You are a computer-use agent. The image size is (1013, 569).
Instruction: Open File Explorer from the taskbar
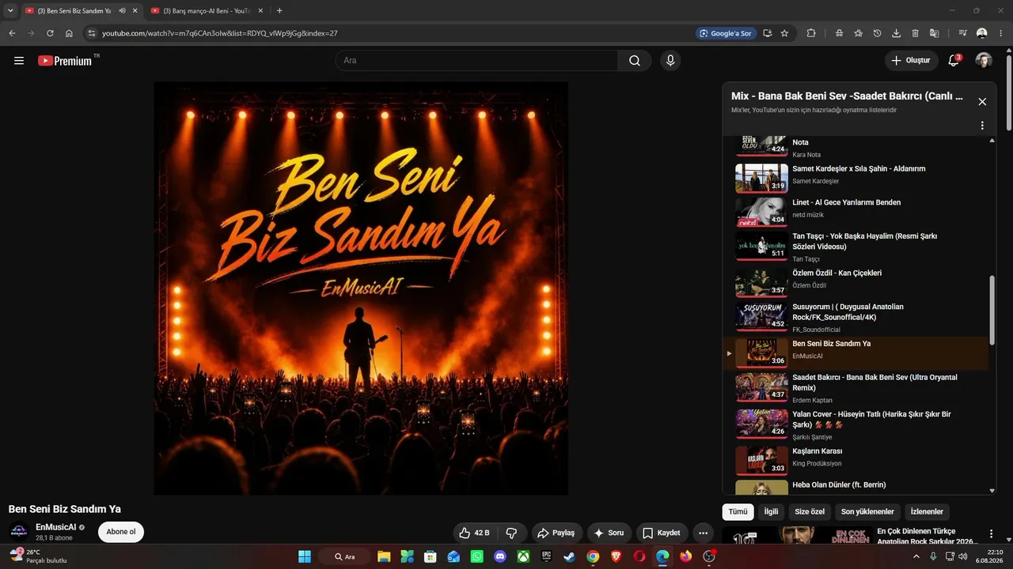pyautogui.click(x=384, y=556)
